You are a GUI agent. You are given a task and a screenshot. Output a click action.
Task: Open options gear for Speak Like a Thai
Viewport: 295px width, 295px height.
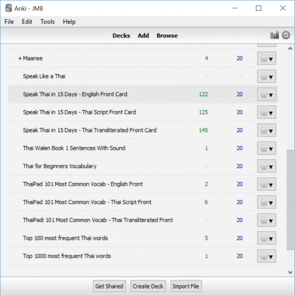(266, 76)
